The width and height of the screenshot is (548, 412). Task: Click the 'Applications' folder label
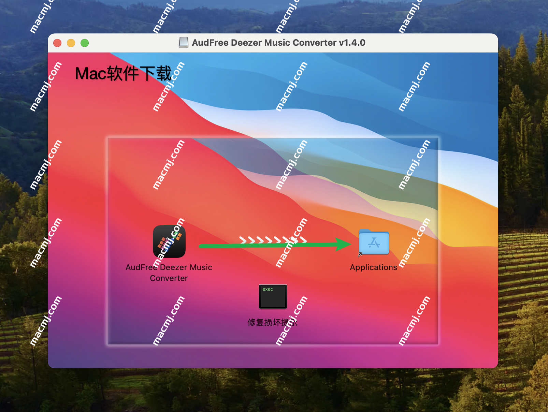click(x=374, y=267)
